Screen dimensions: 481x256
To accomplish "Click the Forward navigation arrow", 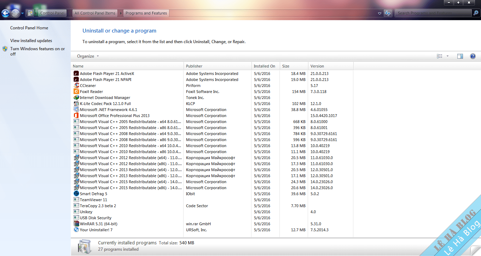I will 16,13.
